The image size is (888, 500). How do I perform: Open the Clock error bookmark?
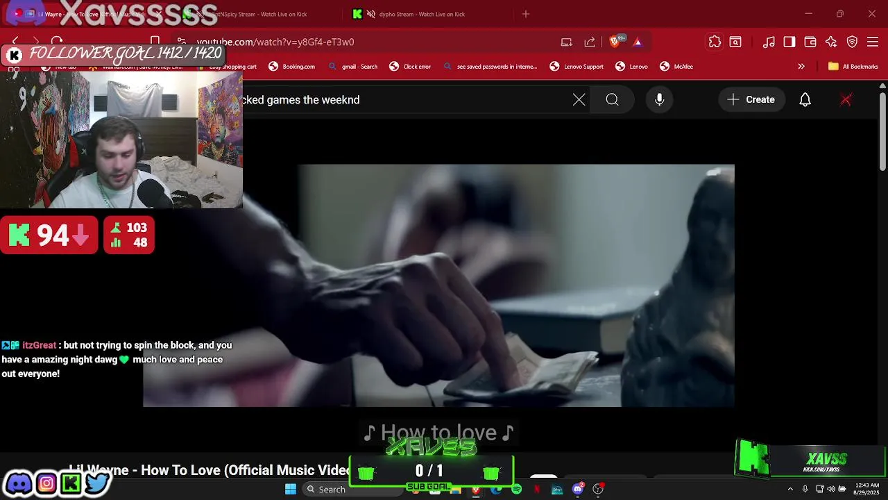click(x=410, y=67)
